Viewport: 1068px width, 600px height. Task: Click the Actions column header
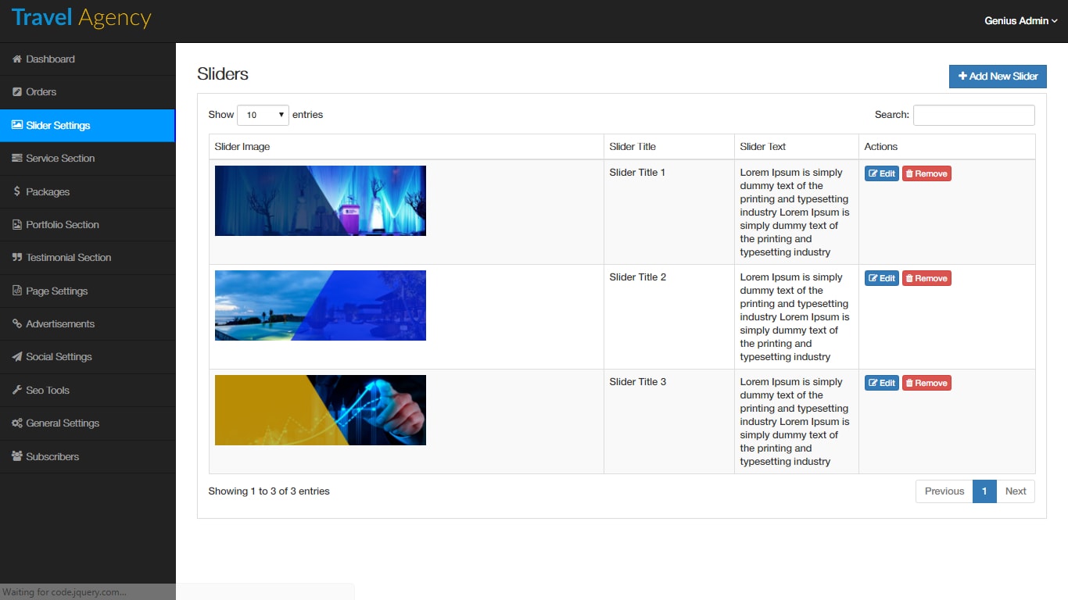947,147
